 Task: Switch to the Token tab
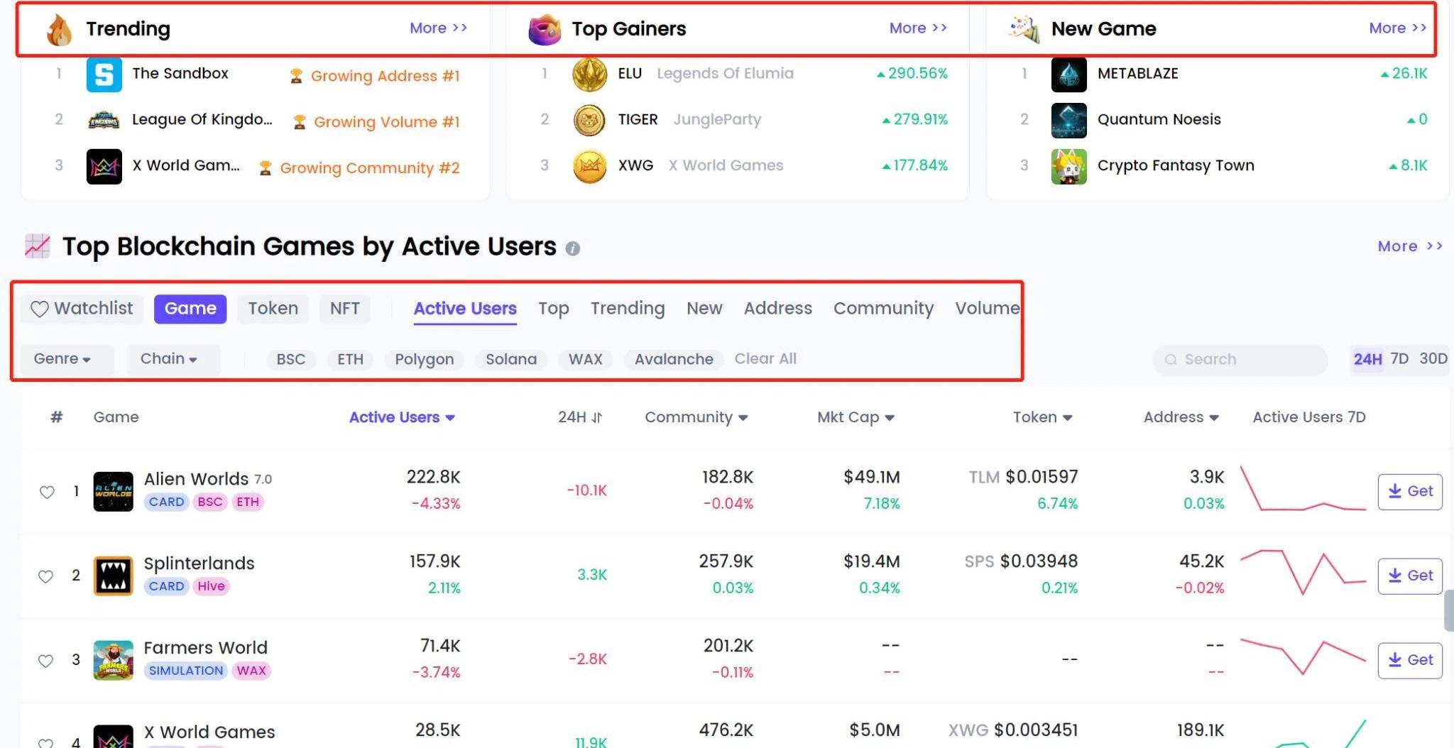point(273,309)
